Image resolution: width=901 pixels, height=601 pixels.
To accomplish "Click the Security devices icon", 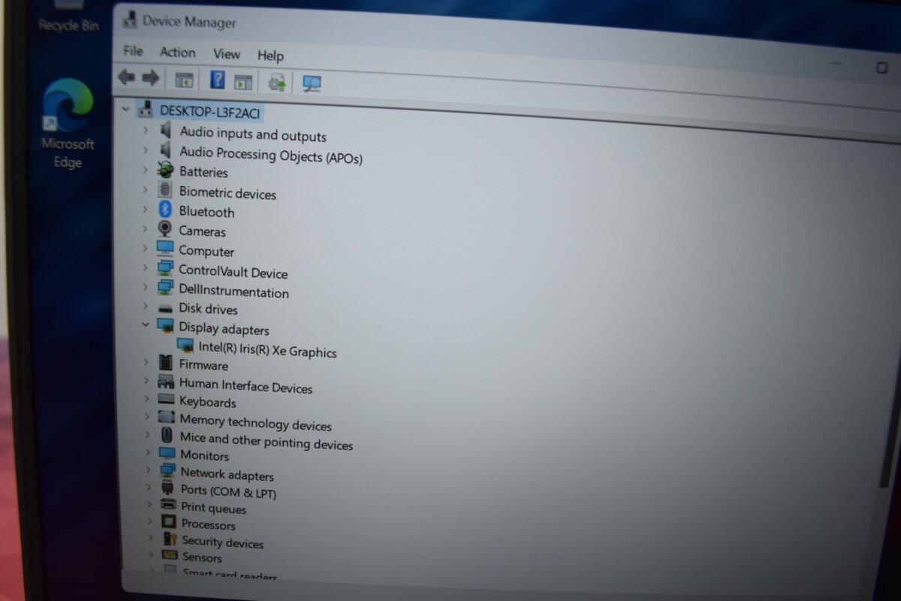I will (x=170, y=539).
